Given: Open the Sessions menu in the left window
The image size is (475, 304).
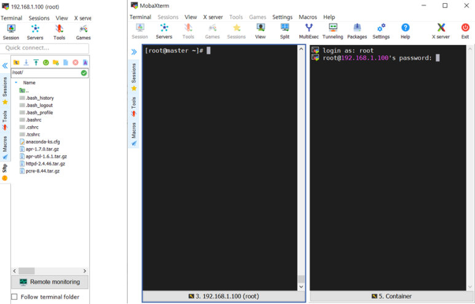Looking at the screenshot, I should tap(39, 18).
